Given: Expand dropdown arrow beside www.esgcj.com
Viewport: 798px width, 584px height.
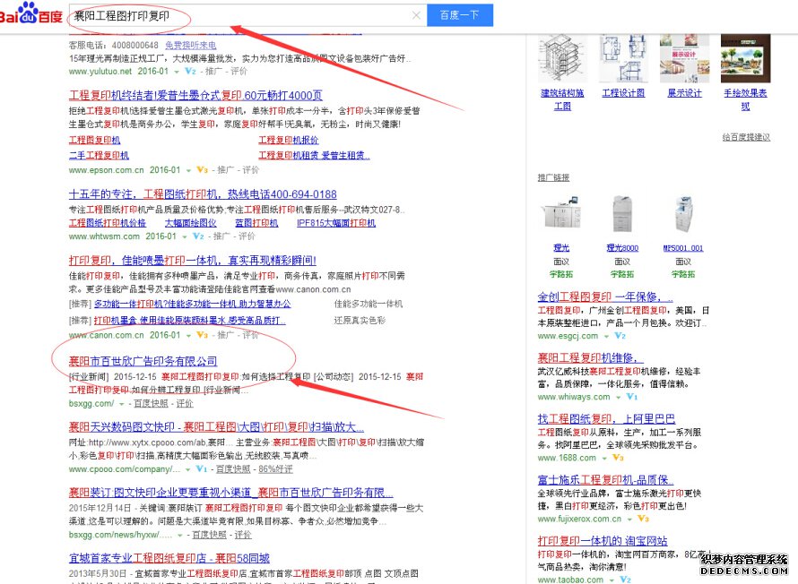Looking at the screenshot, I should click(x=606, y=337).
